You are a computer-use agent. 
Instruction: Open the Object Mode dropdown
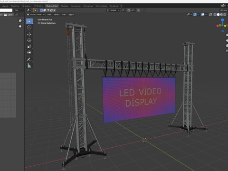click(x=36, y=15)
